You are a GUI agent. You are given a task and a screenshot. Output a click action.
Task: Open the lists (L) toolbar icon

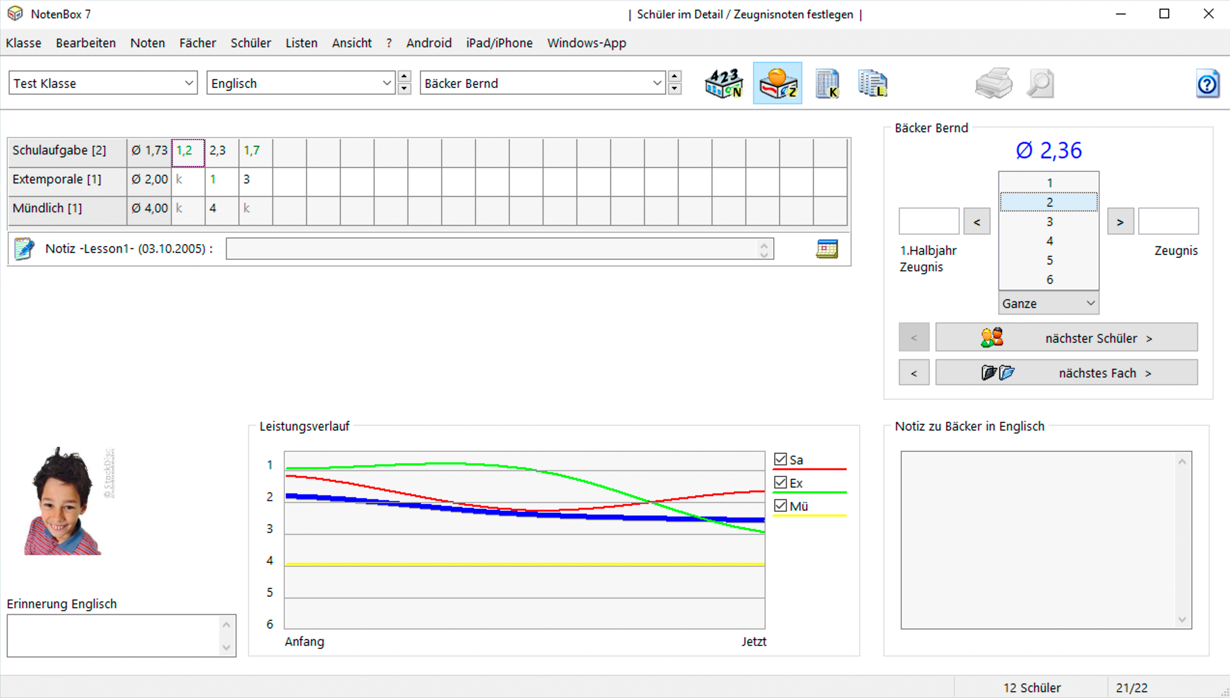[872, 84]
